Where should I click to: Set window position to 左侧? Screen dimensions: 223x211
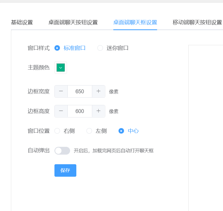click(97, 131)
